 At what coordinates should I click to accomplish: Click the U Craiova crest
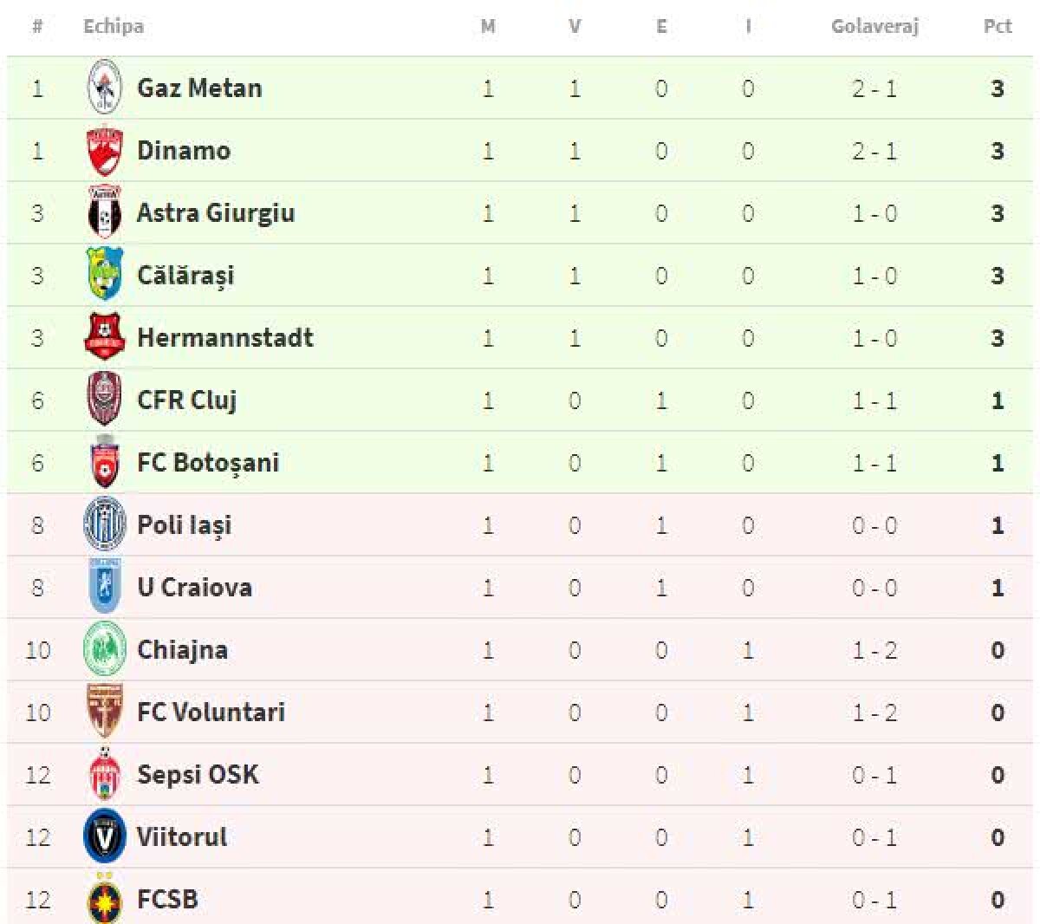pos(105,587)
